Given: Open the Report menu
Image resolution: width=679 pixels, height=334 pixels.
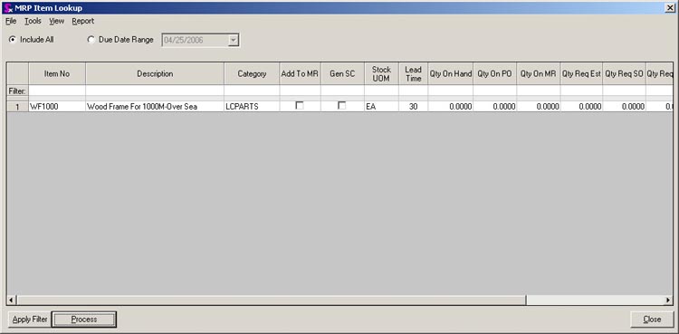Looking at the screenshot, I should [83, 21].
